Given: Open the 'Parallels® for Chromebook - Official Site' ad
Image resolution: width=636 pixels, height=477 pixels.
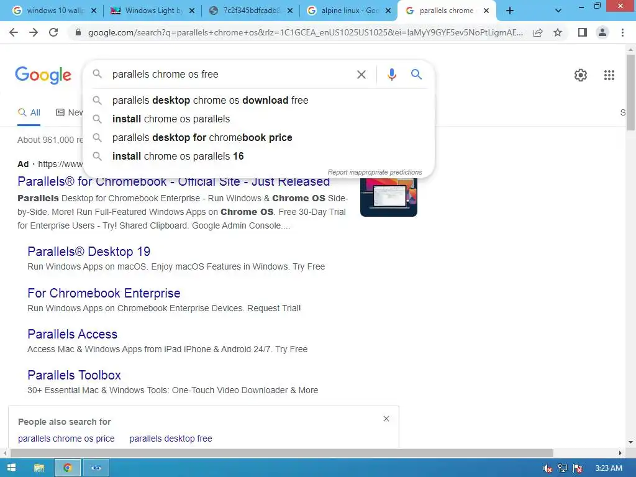Looking at the screenshot, I should coord(174,182).
